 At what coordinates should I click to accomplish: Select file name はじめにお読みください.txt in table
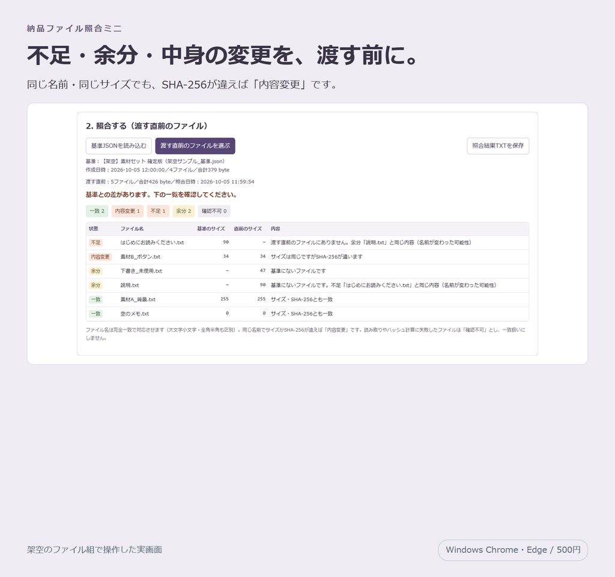coord(152,243)
